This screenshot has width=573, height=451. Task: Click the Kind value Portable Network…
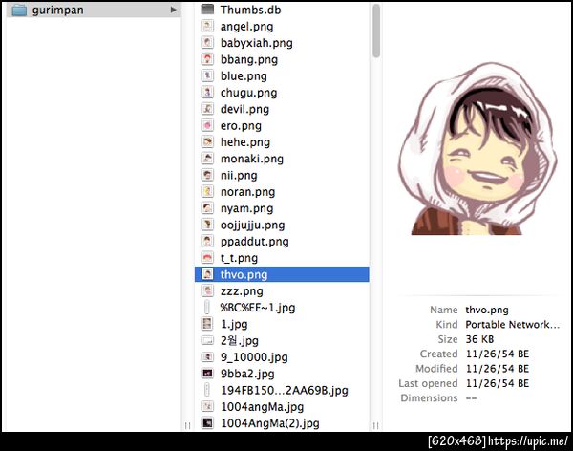click(x=512, y=325)
